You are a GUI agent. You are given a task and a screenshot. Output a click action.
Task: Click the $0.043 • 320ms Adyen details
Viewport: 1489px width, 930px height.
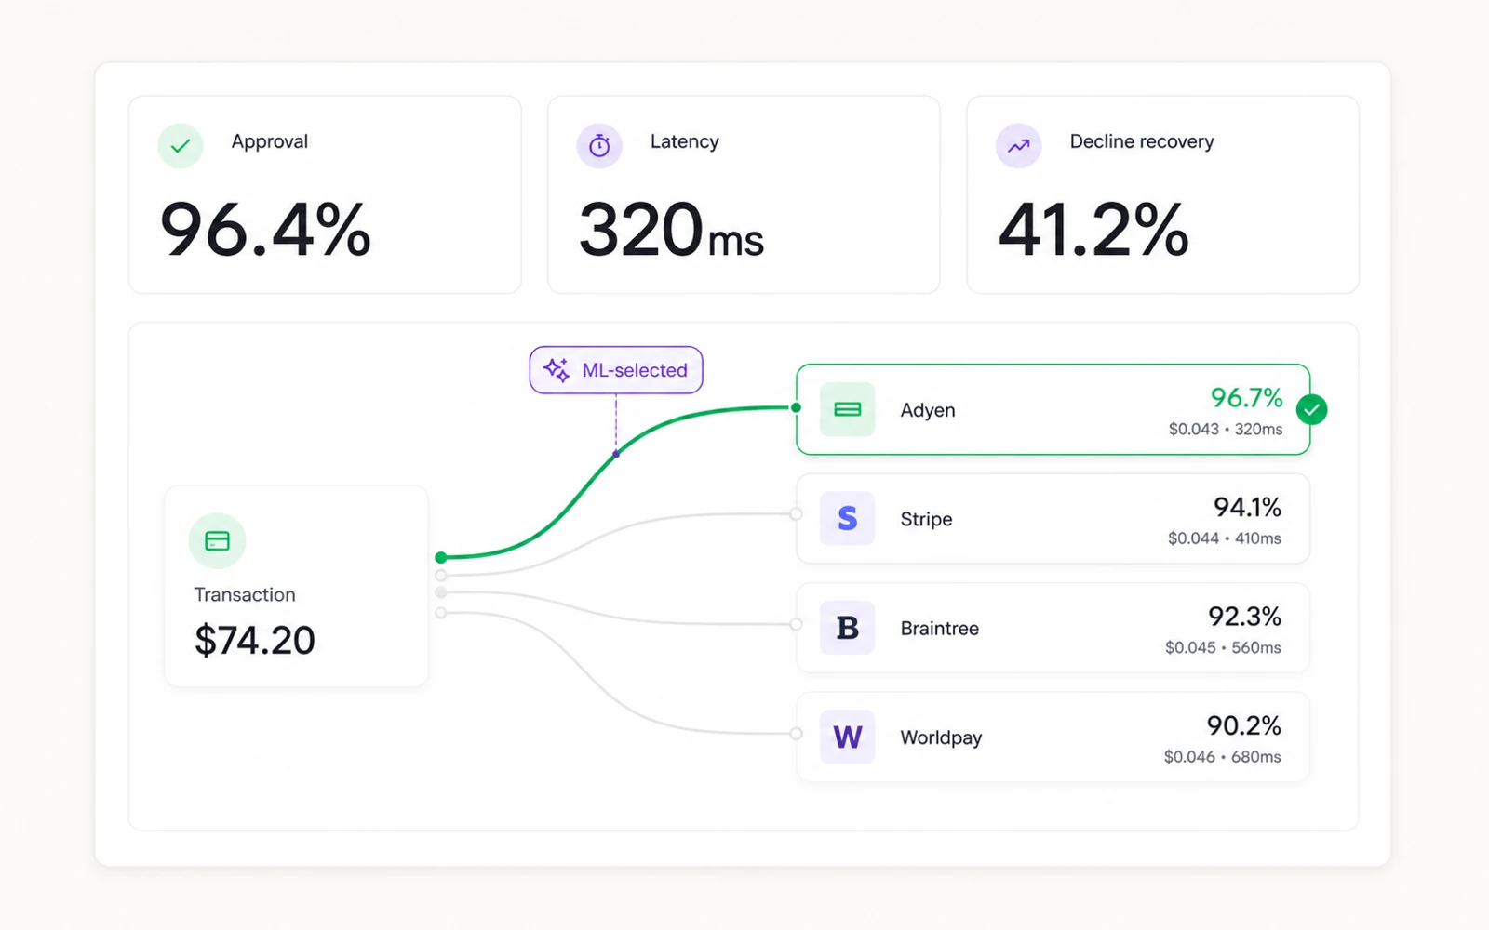[x=1226, y=429]
